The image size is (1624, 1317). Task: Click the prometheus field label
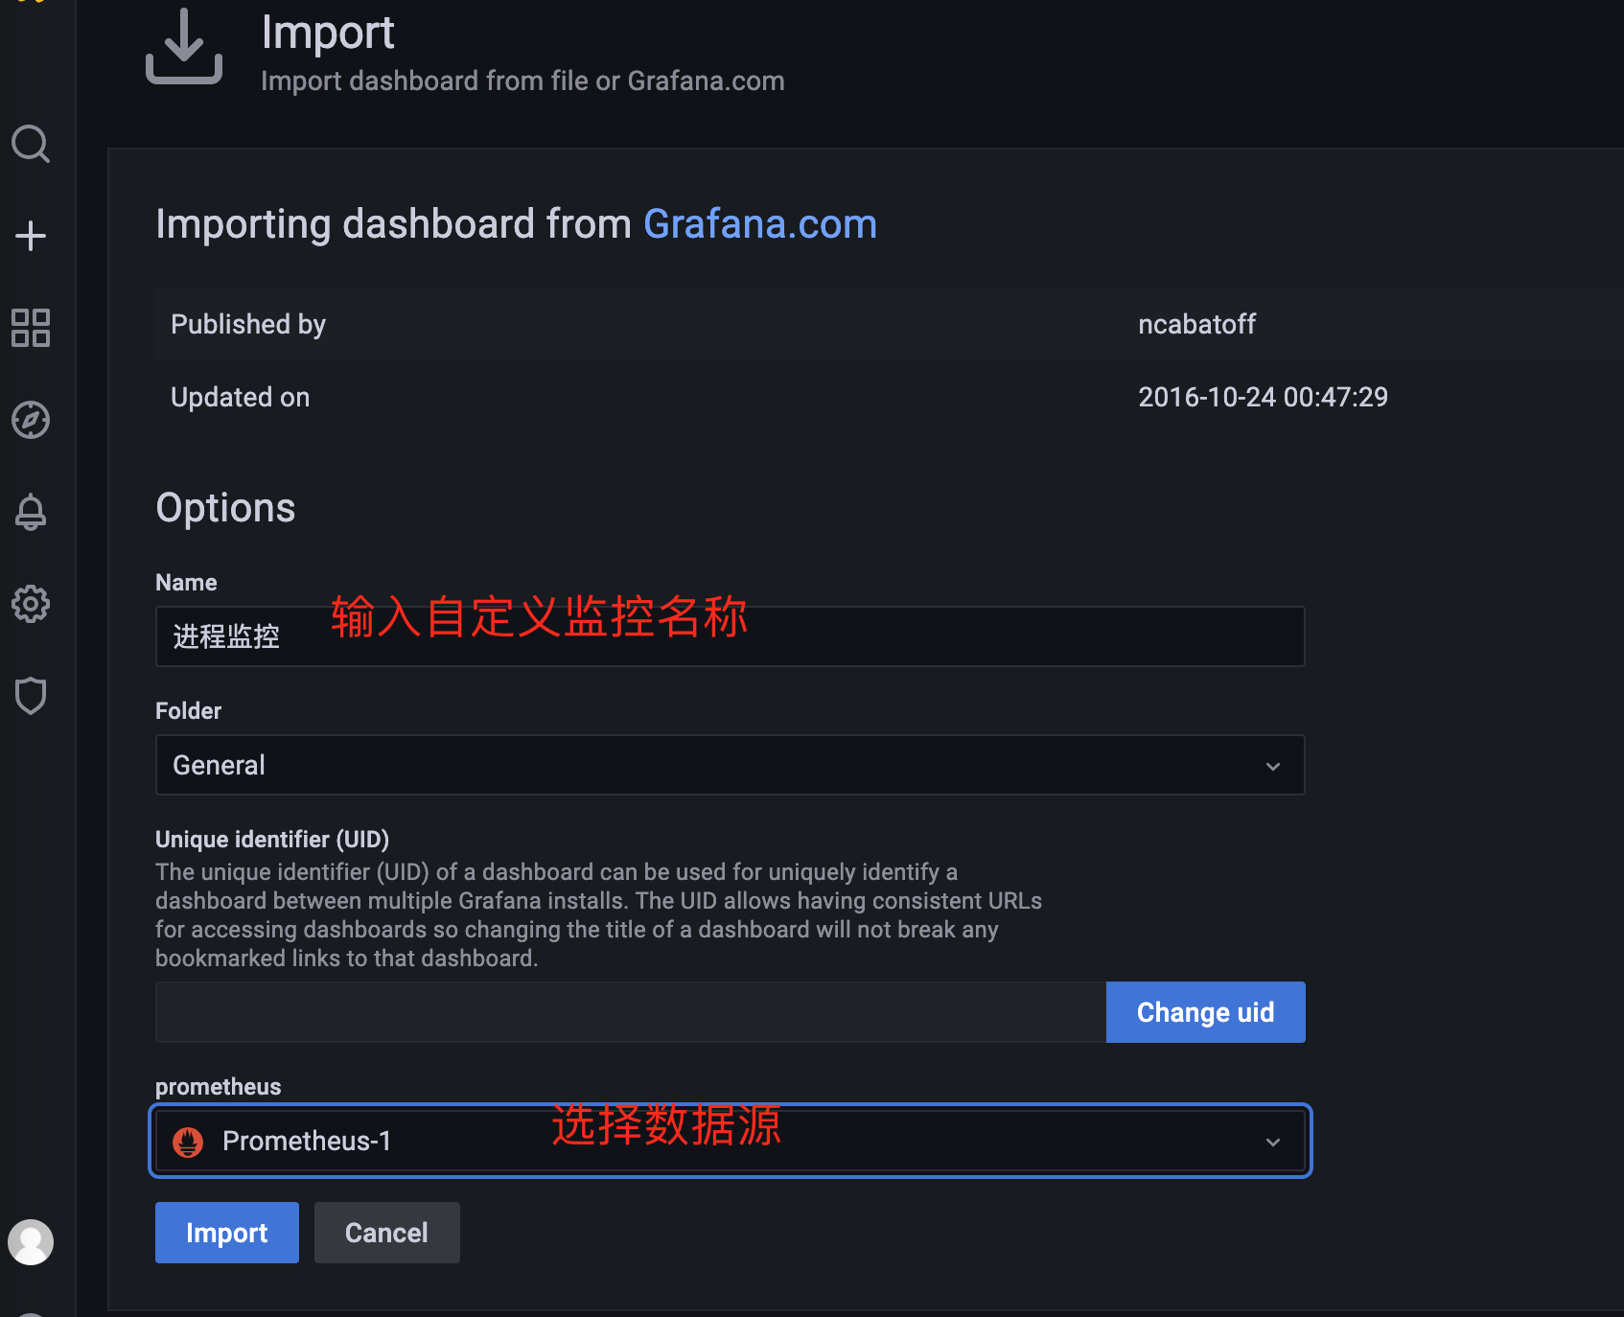219,1087
